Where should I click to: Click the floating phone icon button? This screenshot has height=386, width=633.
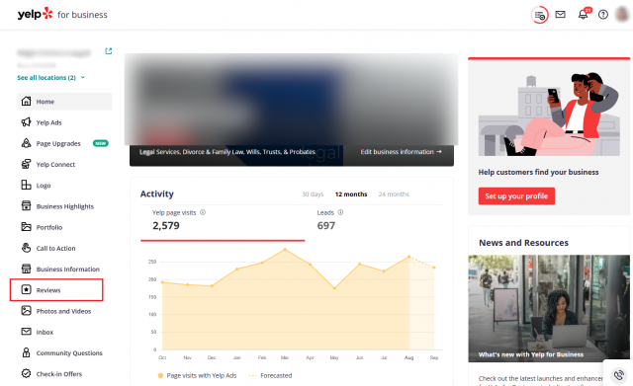[618, 374]
